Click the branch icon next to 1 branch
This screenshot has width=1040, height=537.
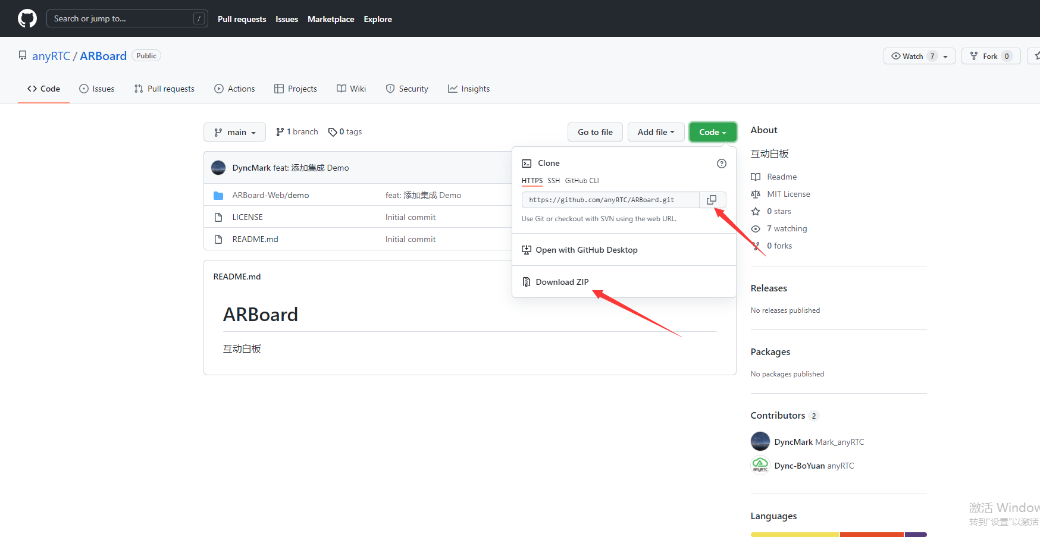(280, 132)
